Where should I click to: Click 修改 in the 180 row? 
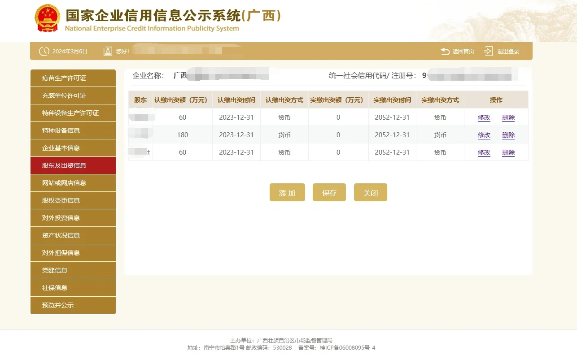point(484,135)
